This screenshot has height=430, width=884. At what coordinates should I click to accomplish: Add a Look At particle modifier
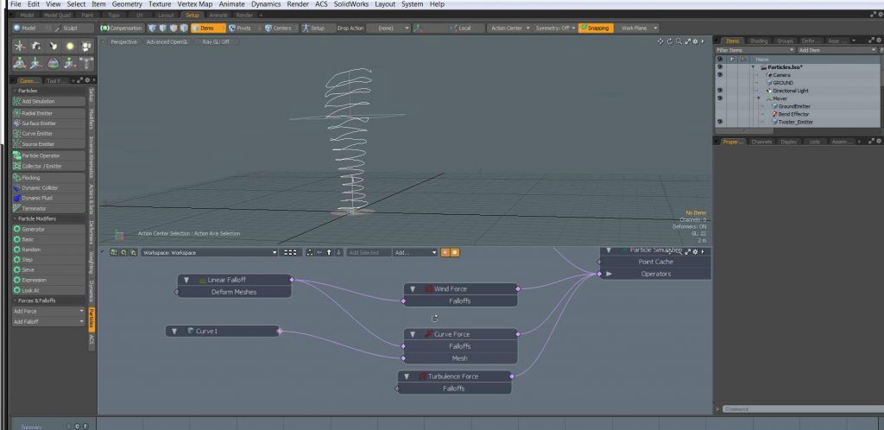(48, 291)
